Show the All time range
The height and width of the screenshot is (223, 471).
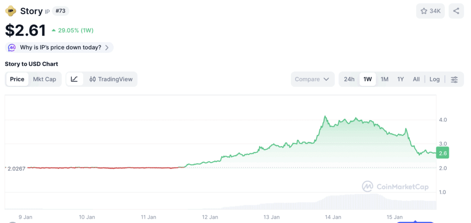pos(416,79)
